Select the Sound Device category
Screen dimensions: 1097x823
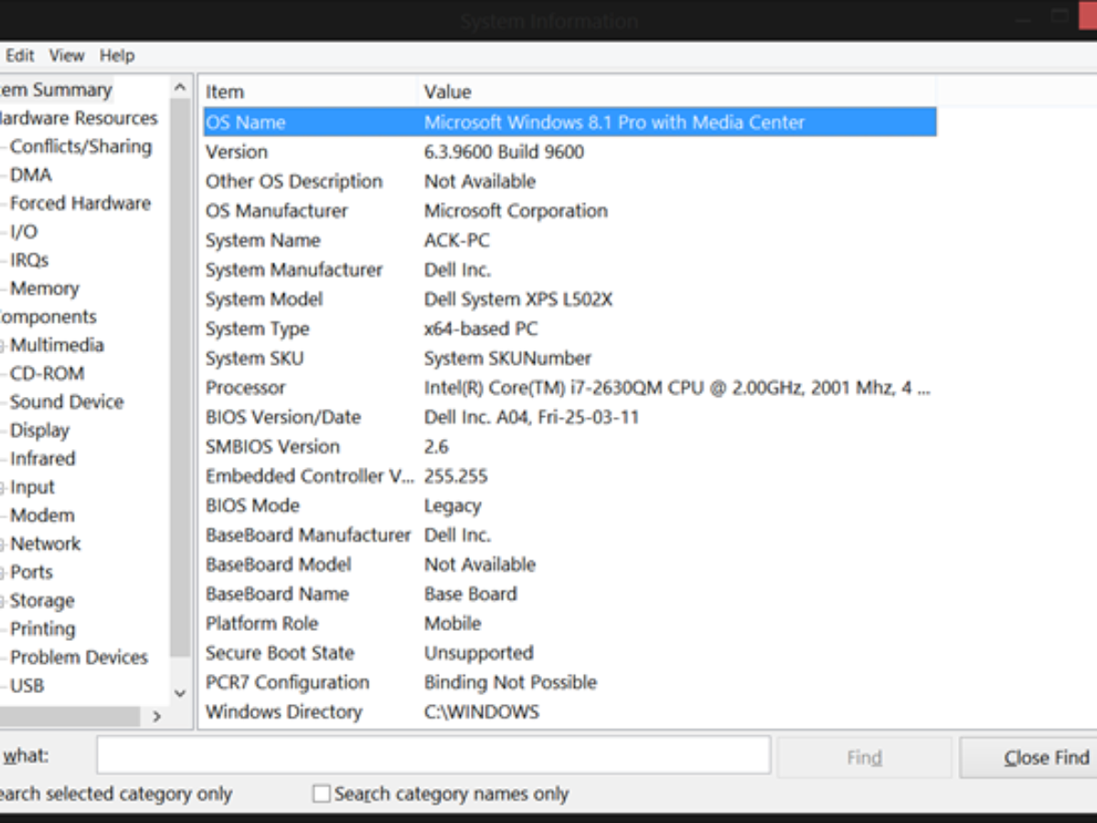pyautogui.click(x=67, y=401)
